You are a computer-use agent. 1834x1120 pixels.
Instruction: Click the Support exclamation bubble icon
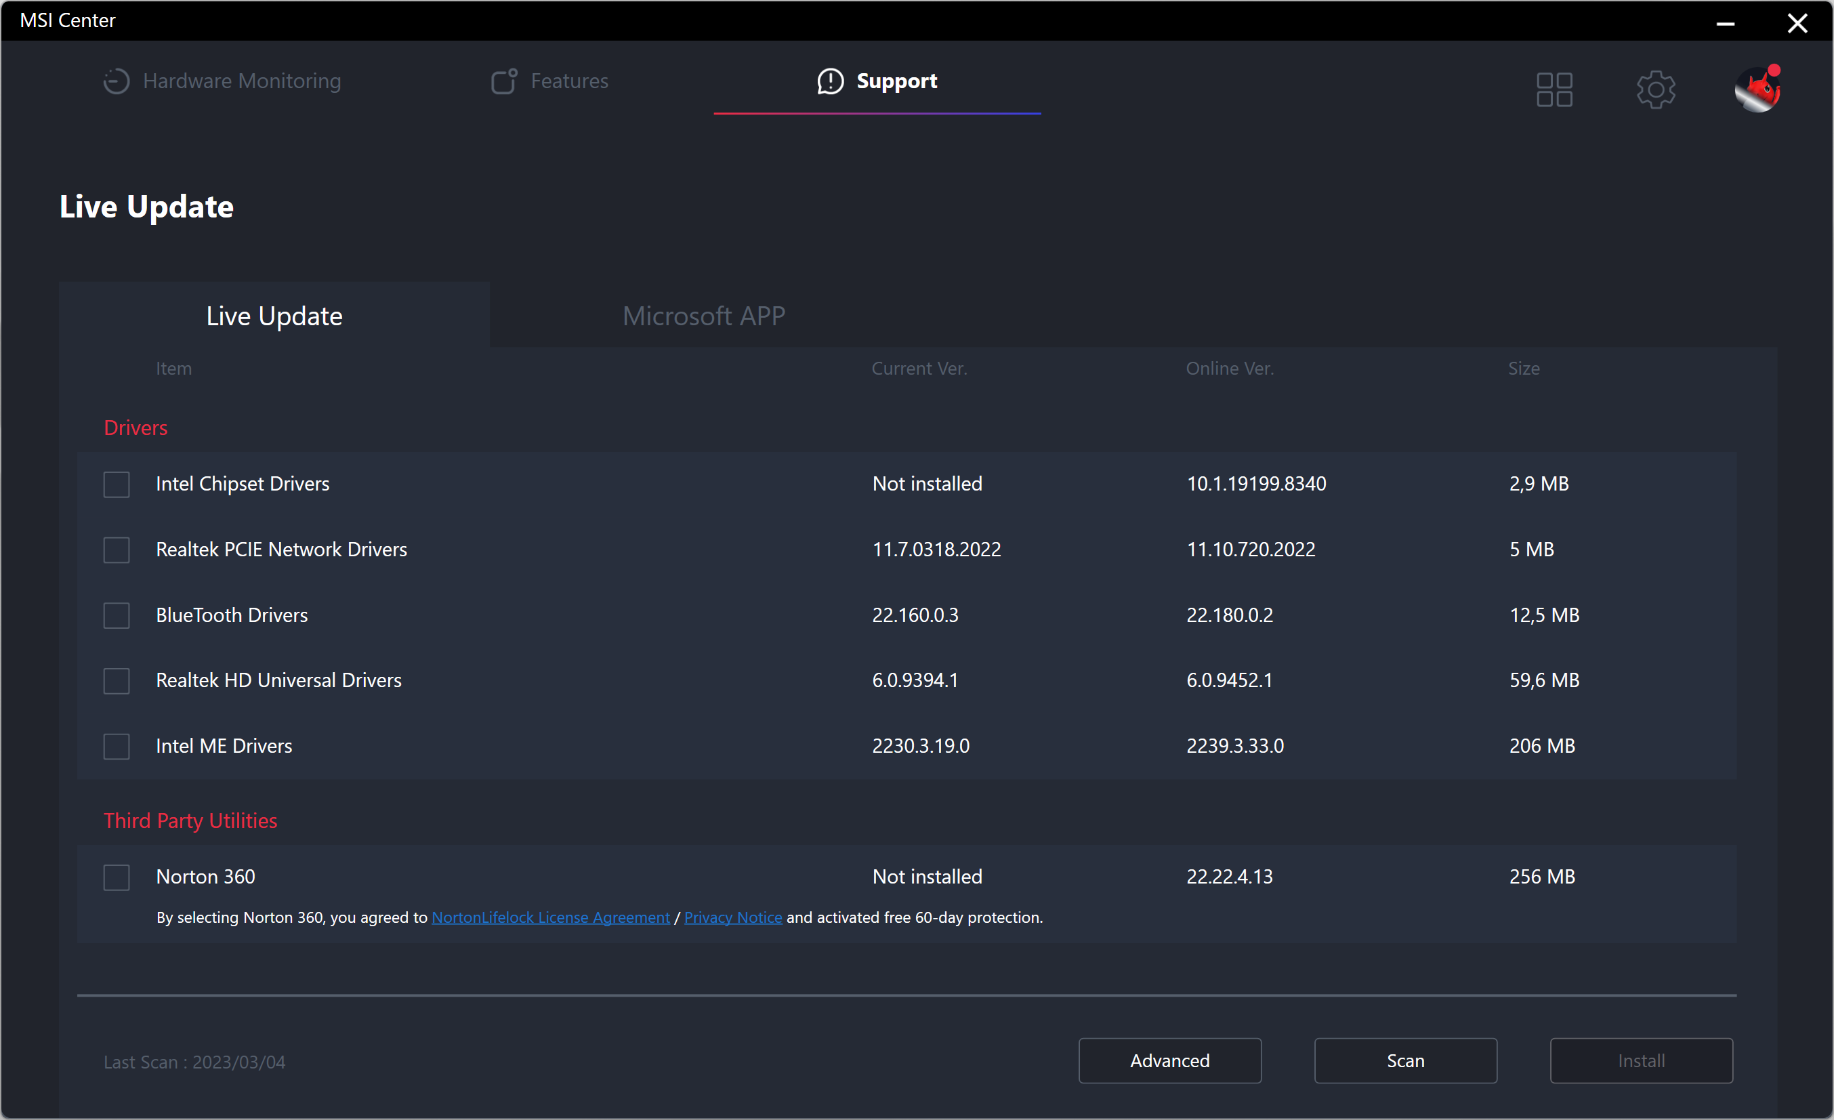tap(830, 81)
